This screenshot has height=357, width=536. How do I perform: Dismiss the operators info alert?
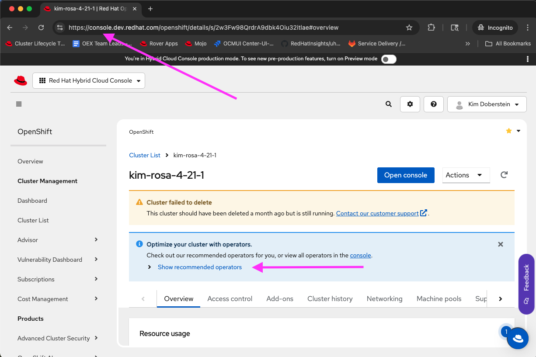(501, 244)
